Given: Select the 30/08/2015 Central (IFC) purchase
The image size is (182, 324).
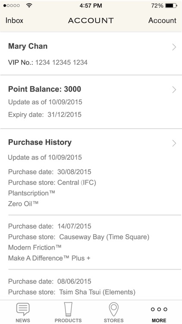Looking at the screenshot, I should 91,188.
